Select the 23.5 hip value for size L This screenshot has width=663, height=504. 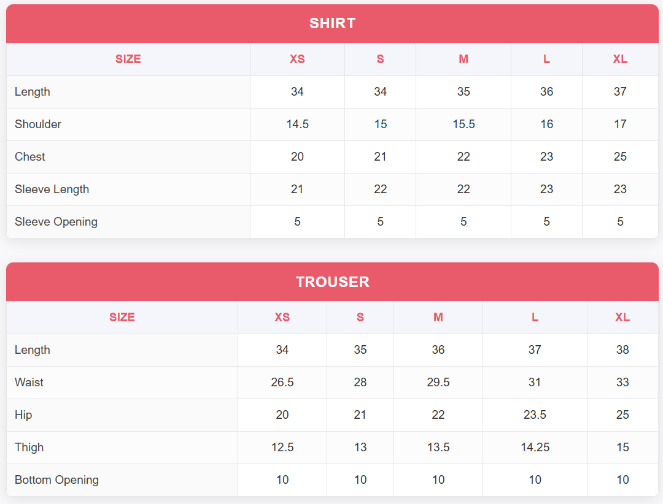point(535,415)
